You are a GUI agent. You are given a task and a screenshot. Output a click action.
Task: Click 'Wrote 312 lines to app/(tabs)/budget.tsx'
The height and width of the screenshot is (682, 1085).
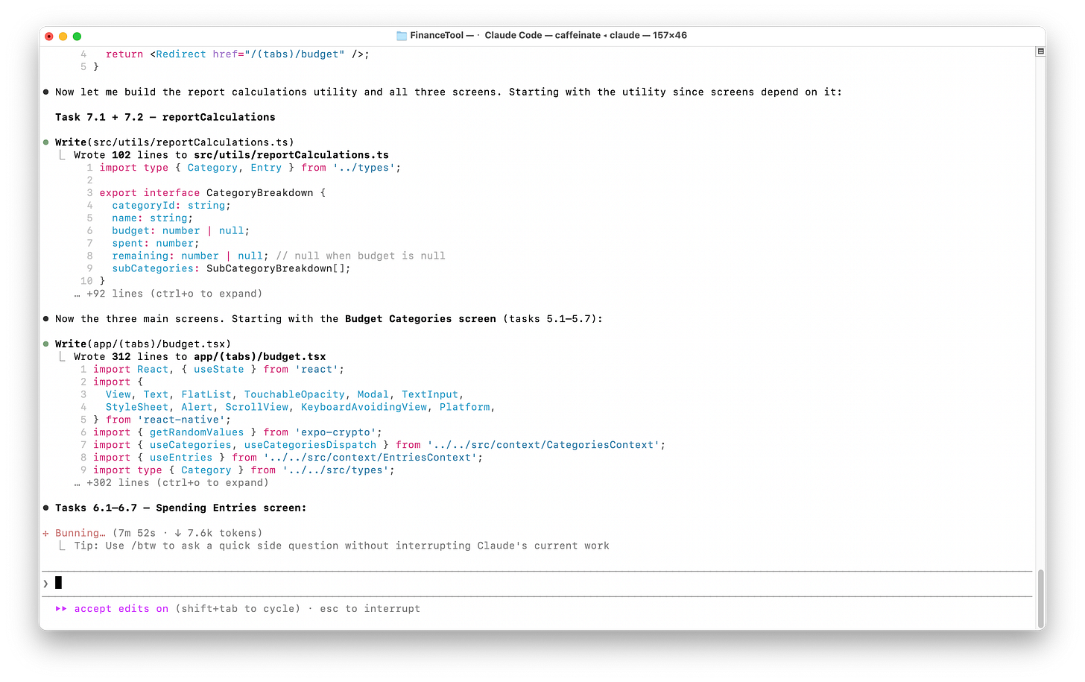click(200, 357)
